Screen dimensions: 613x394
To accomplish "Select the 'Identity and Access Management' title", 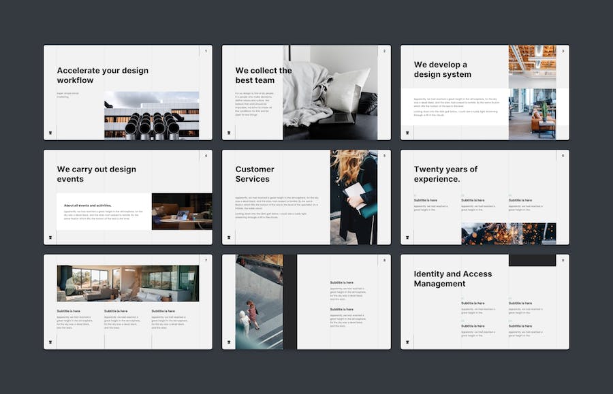I will 452,278.
